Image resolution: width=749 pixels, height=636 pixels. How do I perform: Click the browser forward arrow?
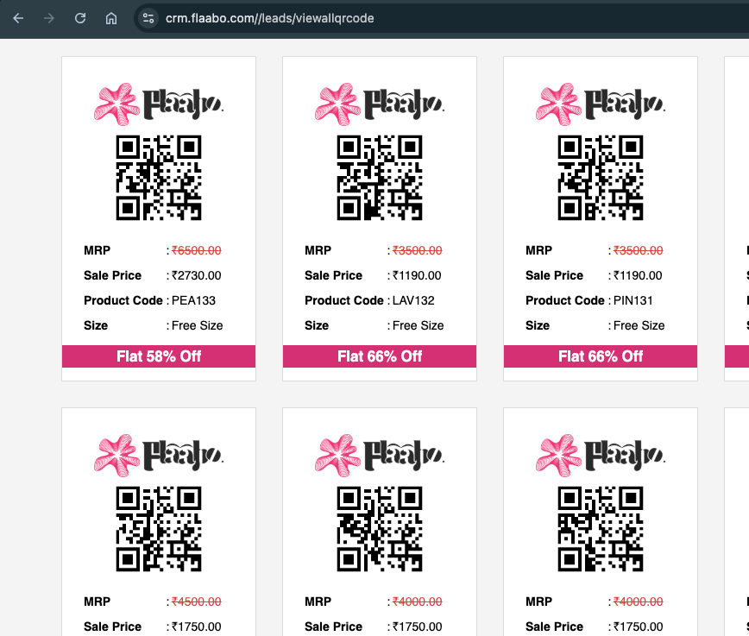[49, 17]
